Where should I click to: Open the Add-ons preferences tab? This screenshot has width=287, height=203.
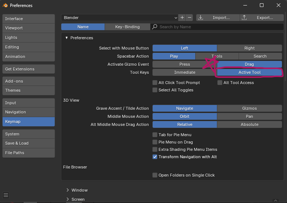pos(29,81)
